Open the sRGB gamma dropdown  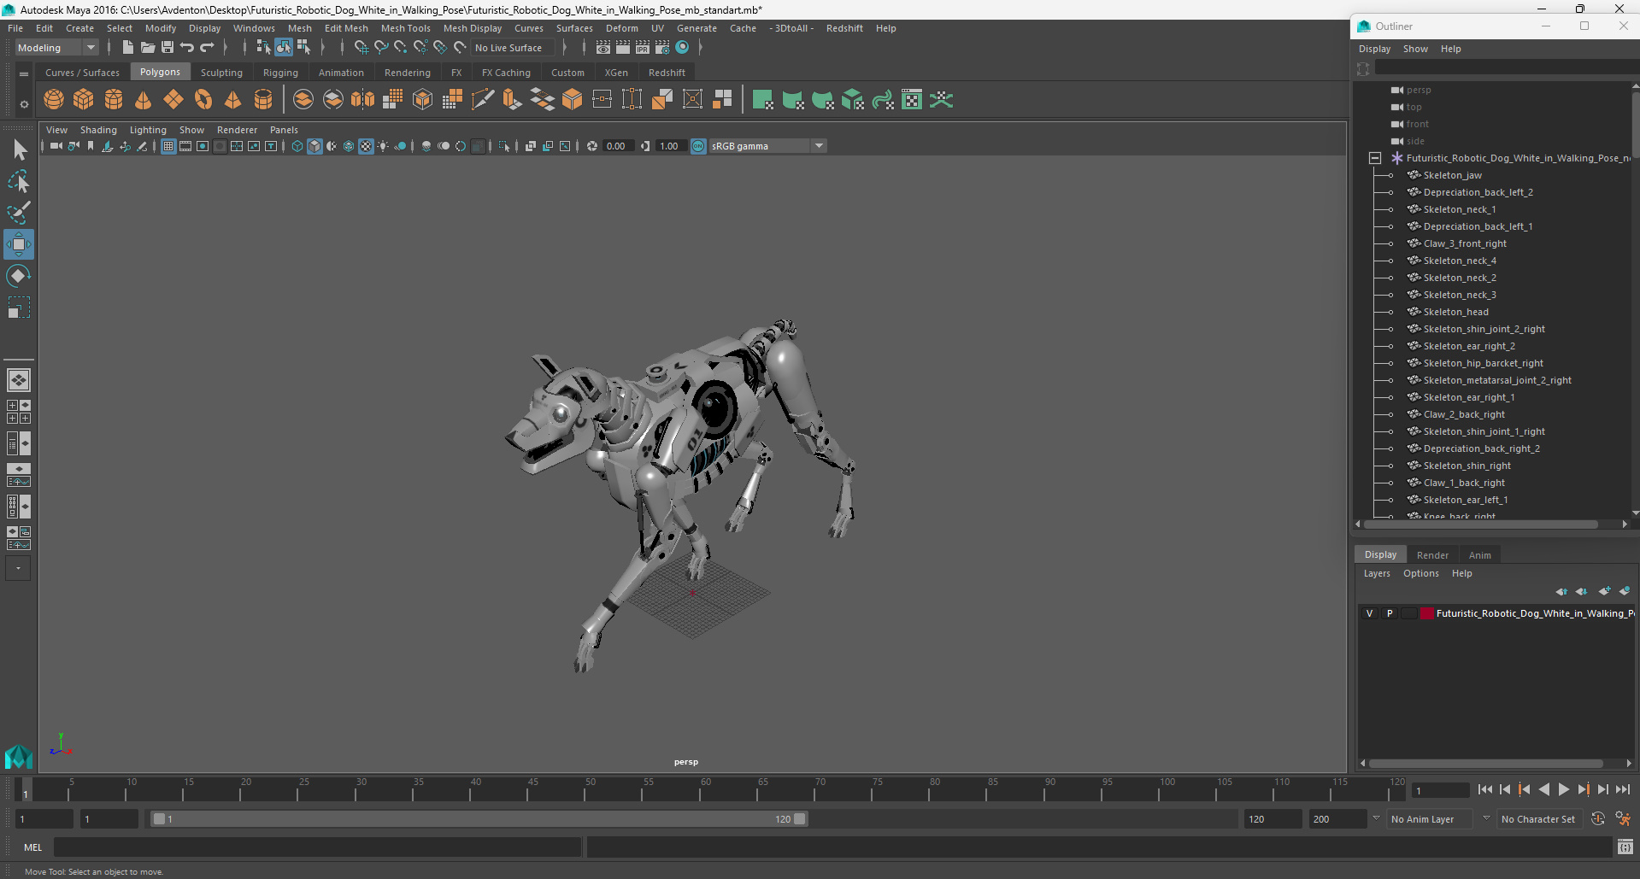[767, 146]
